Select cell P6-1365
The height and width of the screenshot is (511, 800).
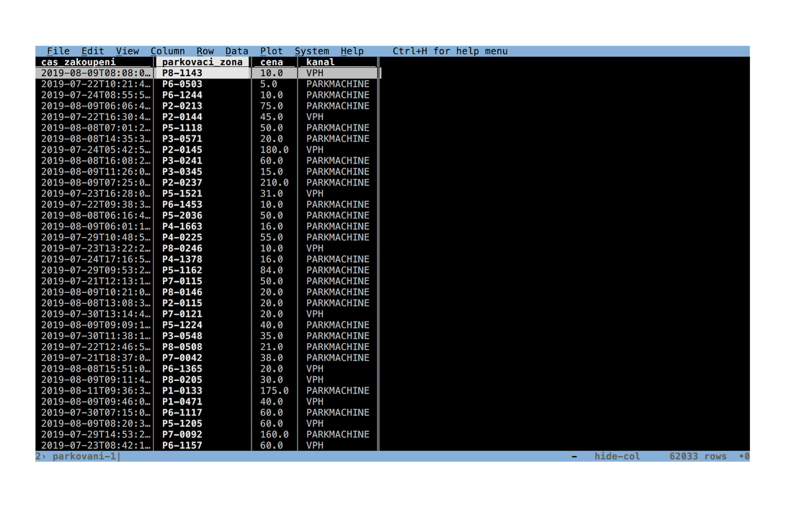click(182, 369)
